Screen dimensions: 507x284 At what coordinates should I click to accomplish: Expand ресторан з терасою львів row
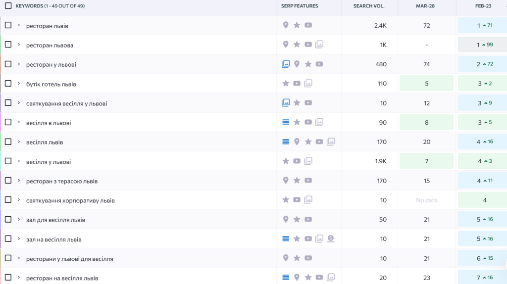(19, 180)
